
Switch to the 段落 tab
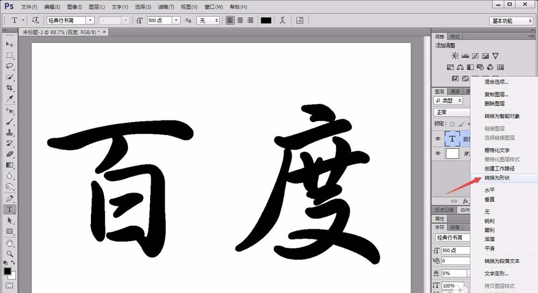(x=455, y=227)
